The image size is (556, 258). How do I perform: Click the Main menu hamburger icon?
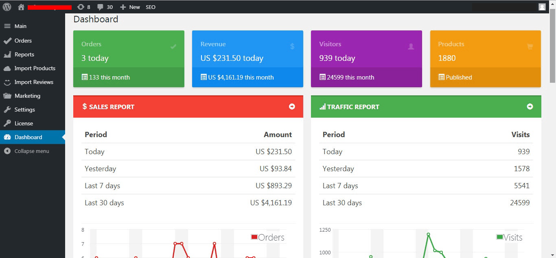tap(7, 26)
